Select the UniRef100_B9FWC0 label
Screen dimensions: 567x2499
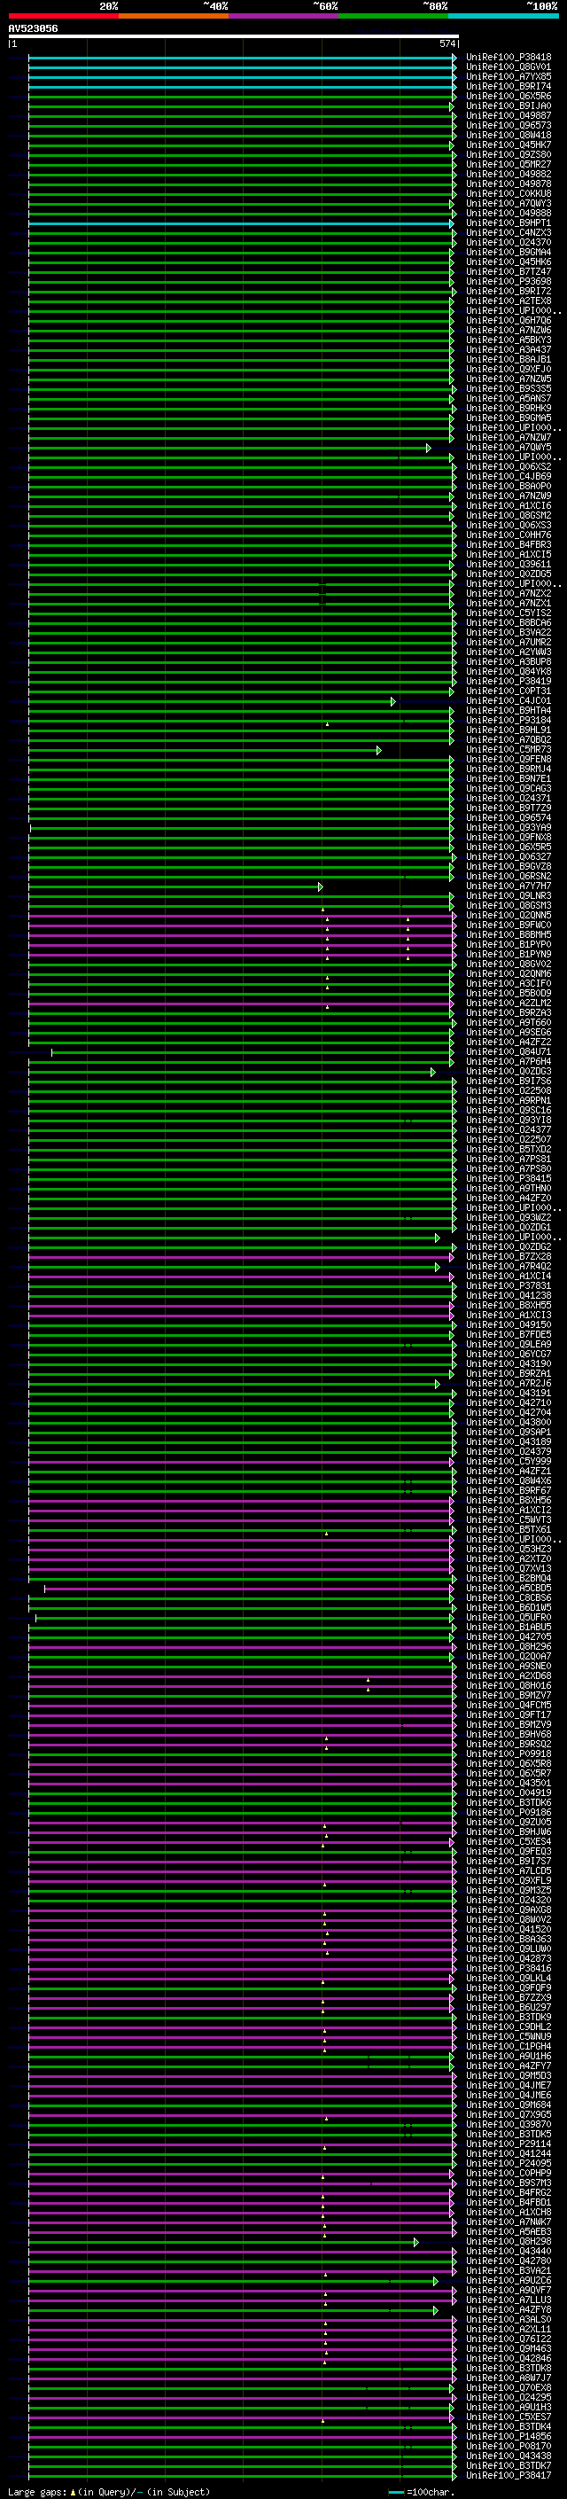pos(508,925)
